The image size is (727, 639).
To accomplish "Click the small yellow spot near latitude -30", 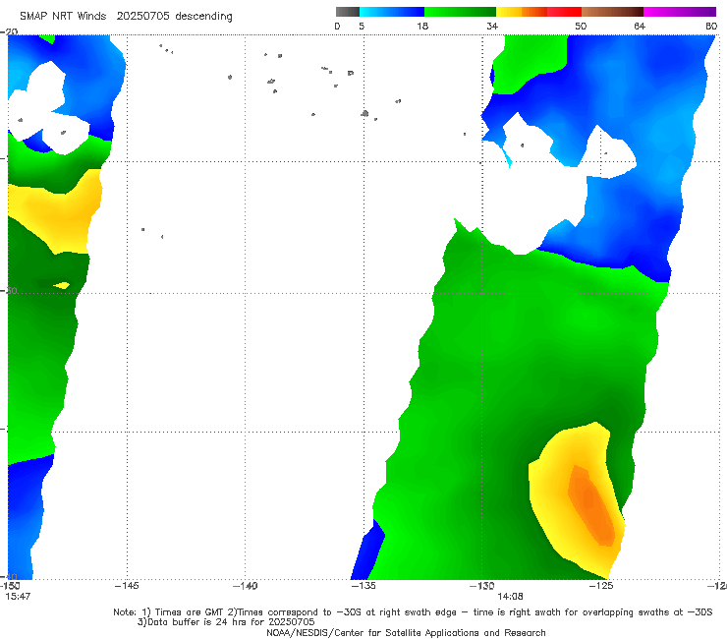I will (x=62, y=285).
